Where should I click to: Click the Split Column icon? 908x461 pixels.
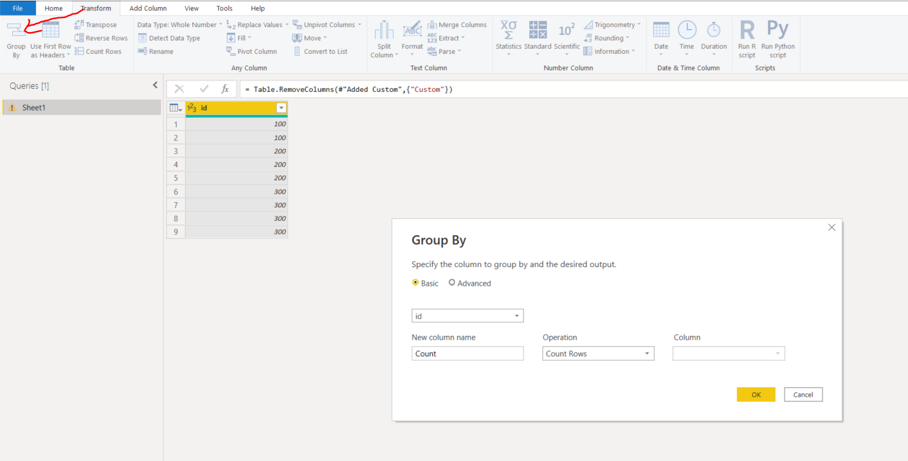tap(384, 30)
